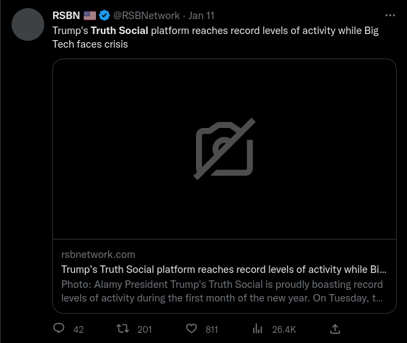The image size is (407, 343).
Task: Open the @RSBNetwork handle link
Action: pos(146,16)
